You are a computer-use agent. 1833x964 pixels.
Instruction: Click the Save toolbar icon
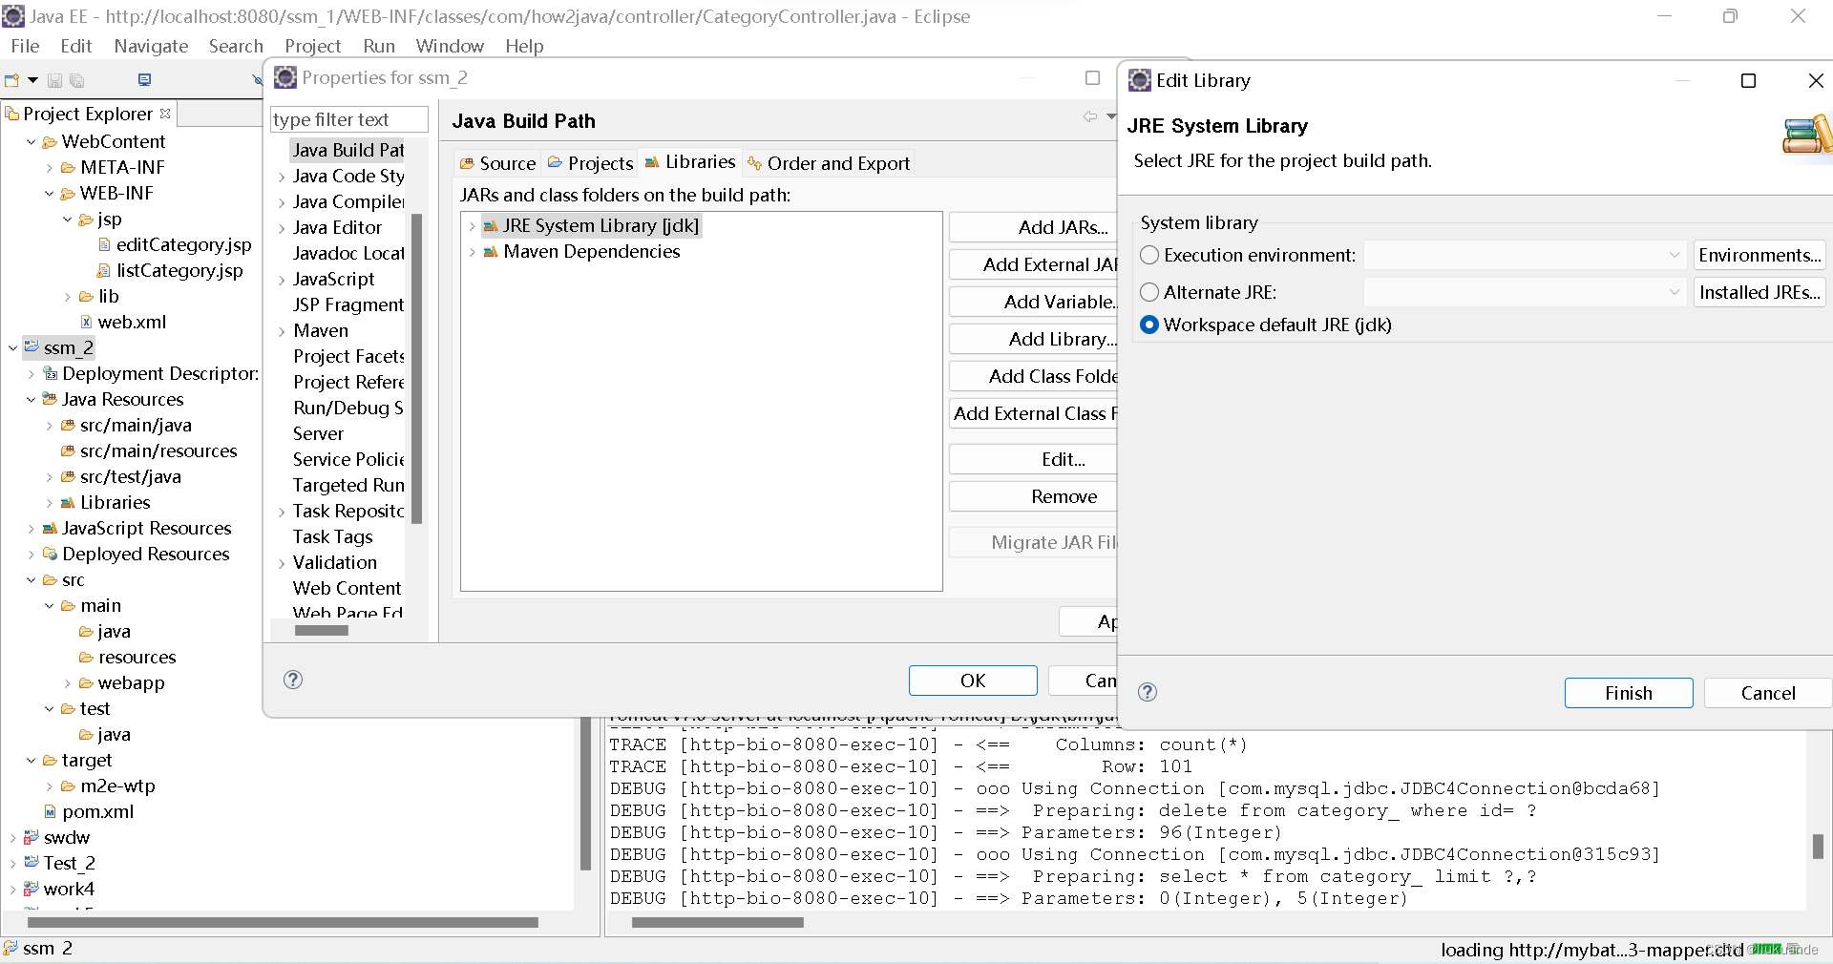pos(54,81)
